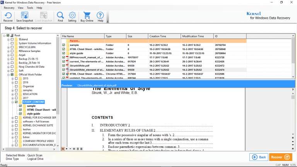Image resolution: width=297 pixels, height=167 pixels.
Task: Click the orange Recover button
Action: coord(280,157)
